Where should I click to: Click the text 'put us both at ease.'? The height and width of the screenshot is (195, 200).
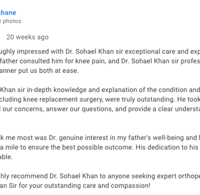pos(49,71)
